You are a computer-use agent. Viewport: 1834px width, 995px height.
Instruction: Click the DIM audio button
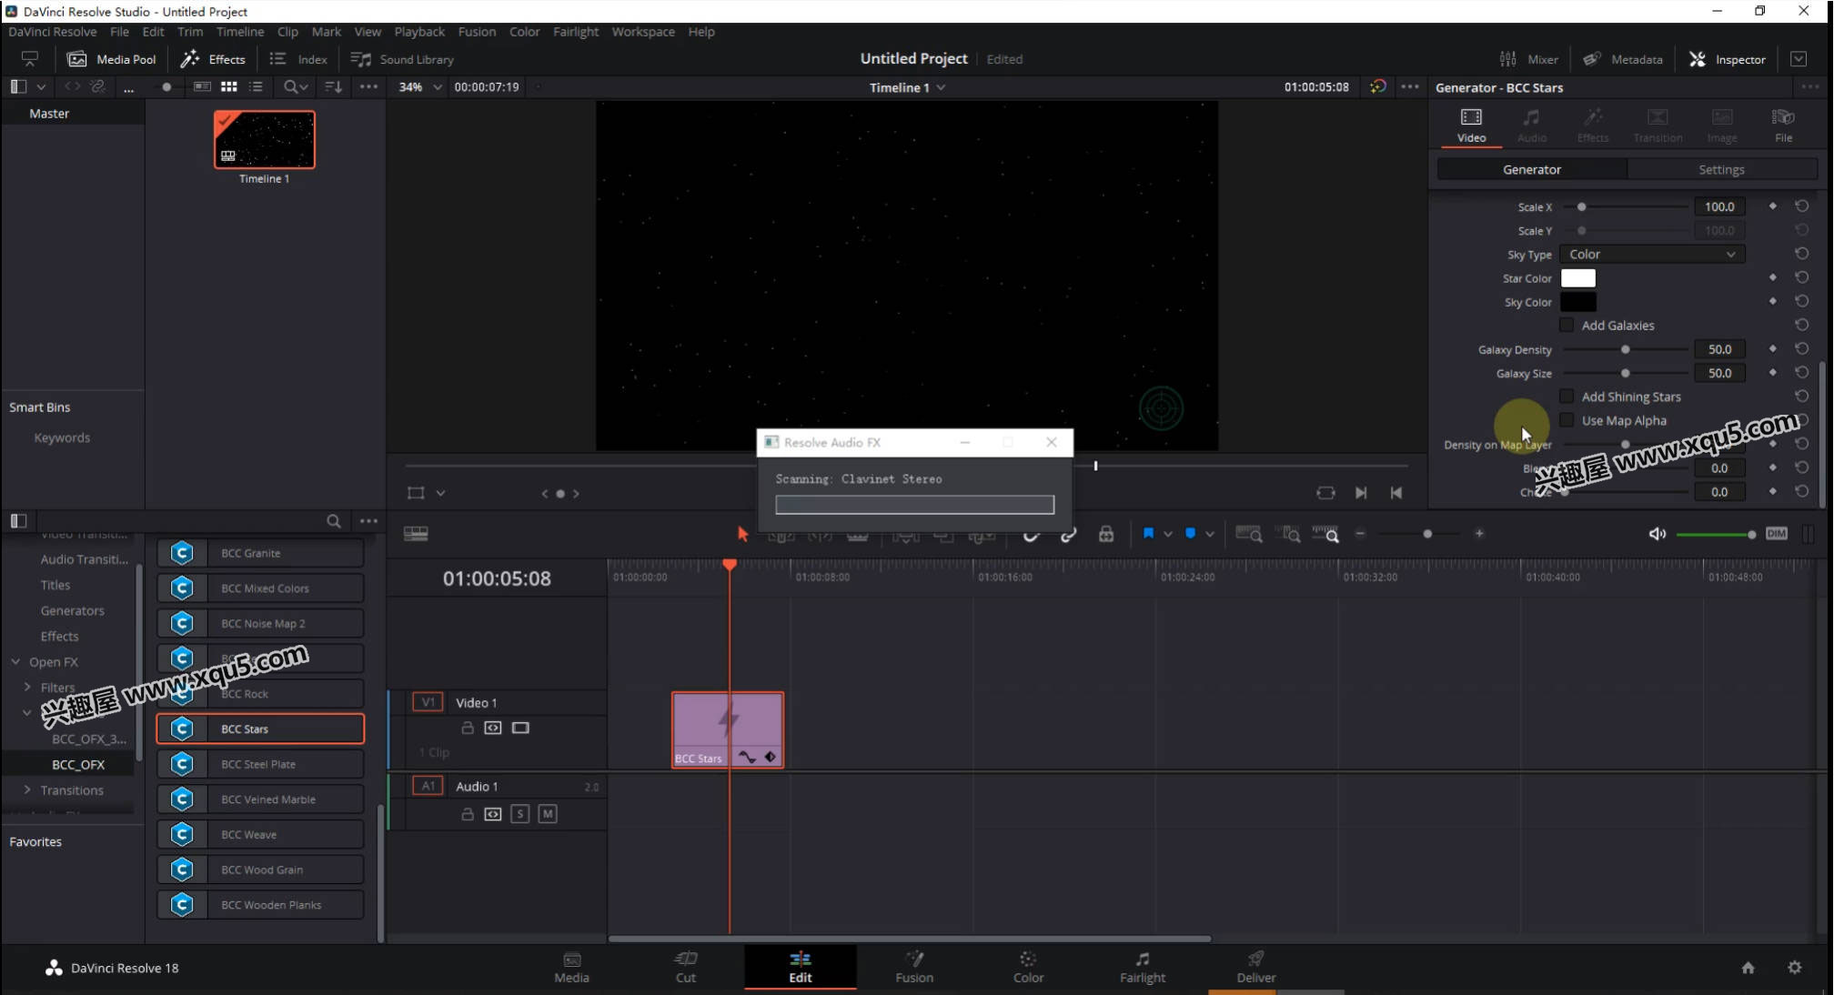(1776, 534)
